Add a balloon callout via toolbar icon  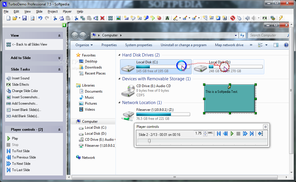point(133,18)
